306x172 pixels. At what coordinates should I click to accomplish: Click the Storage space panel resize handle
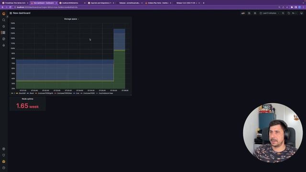[x=131, y=95]
